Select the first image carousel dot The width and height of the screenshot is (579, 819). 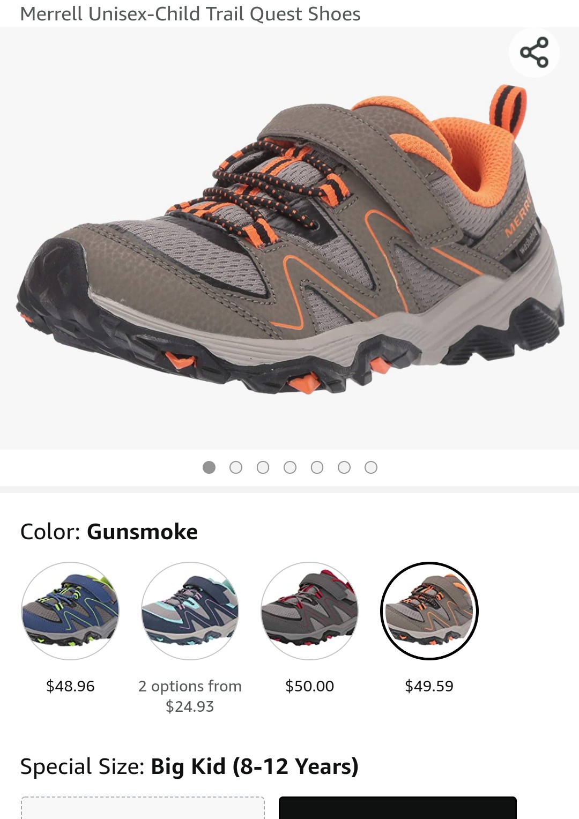(x=209, y=467)
